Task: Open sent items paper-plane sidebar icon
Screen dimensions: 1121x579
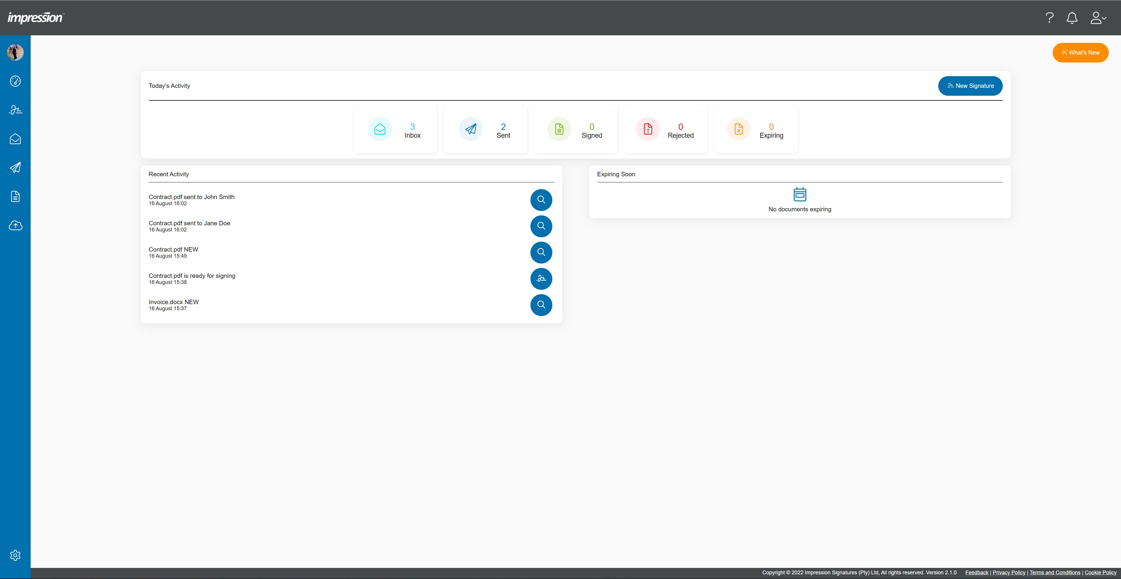Action: pos(15,168)
